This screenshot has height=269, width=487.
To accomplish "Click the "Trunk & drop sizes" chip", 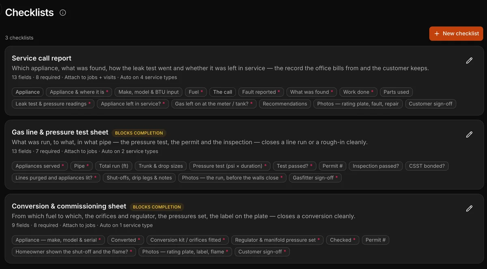I will tap(161, 166).
